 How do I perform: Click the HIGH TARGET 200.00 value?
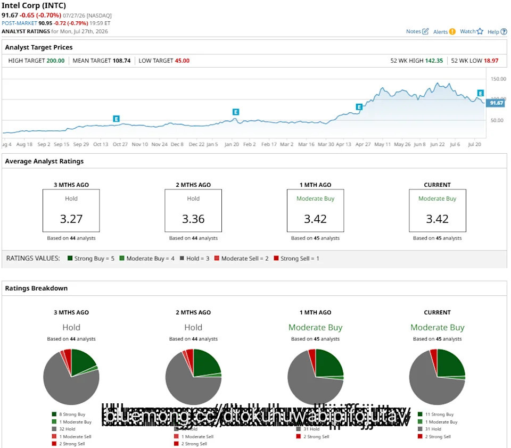55,61
